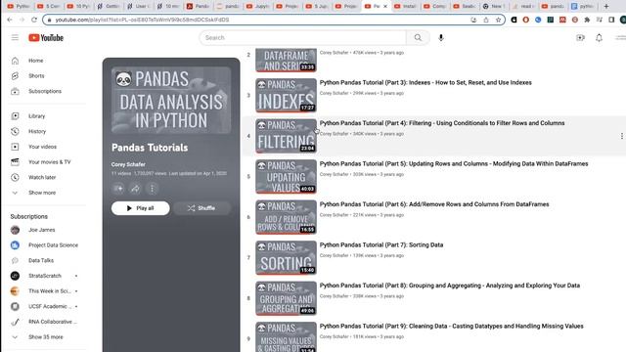The height and width of the screenshot is (352, 626).
Task: Open Watch later list
Action: pyautogui.click(x=42, y=177)
